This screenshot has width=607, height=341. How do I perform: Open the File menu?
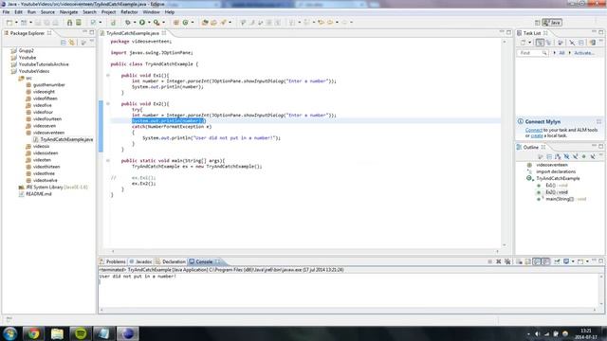click(6, 12)
